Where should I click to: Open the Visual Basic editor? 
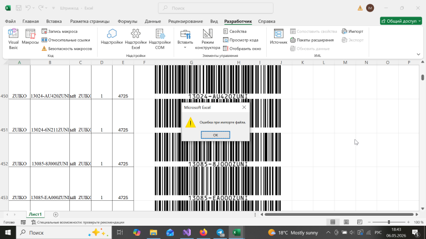[13, 39]
